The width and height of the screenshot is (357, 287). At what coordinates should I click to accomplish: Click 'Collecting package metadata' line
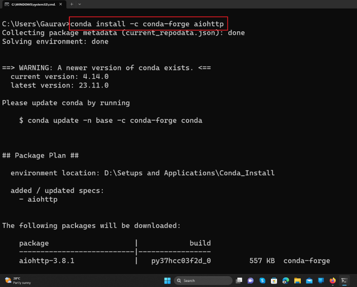[123, 33]
